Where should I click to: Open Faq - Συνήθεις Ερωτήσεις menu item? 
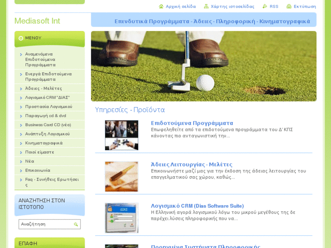50,182
